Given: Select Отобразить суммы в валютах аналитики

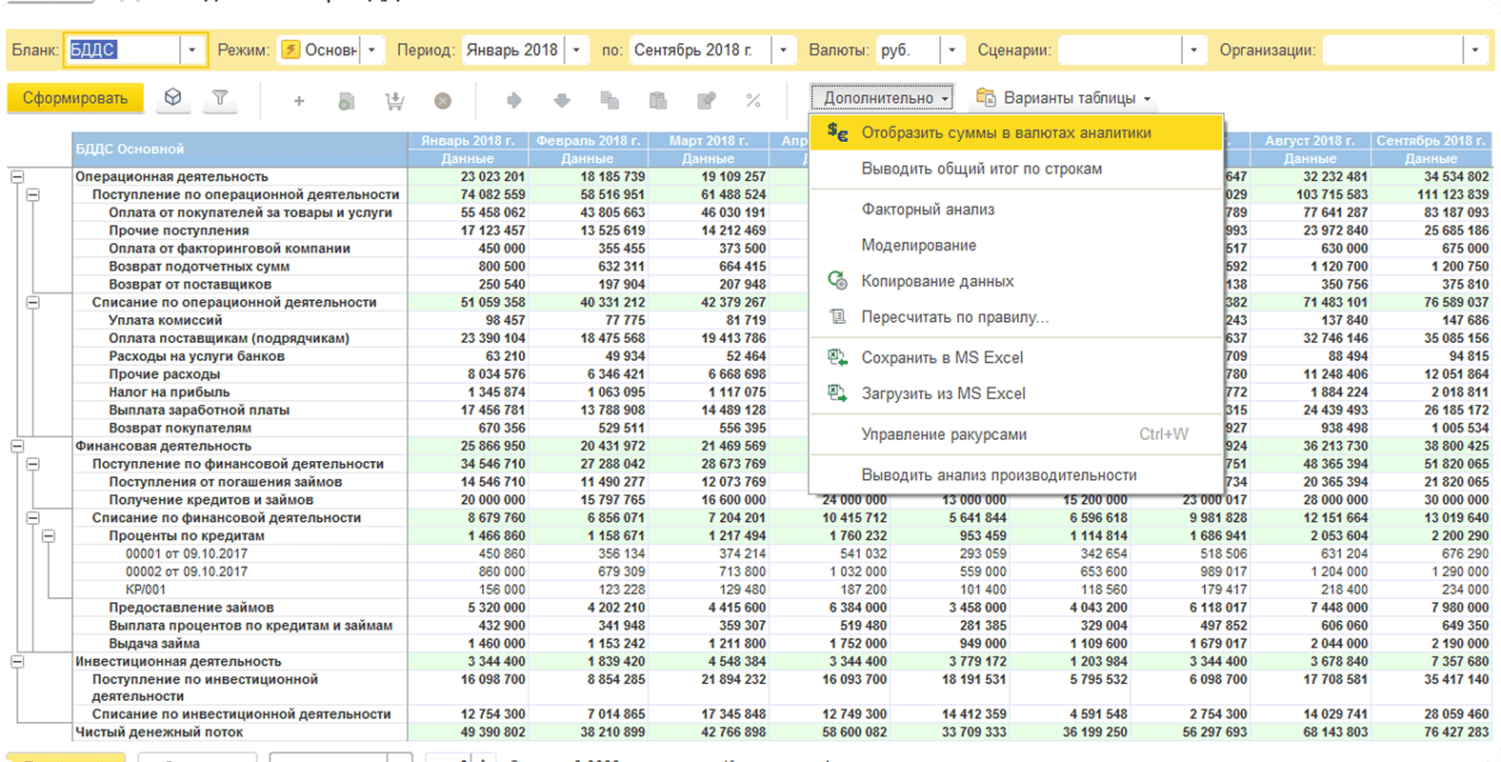Looking at the screenshot, I should click(x=1015, y=132).
